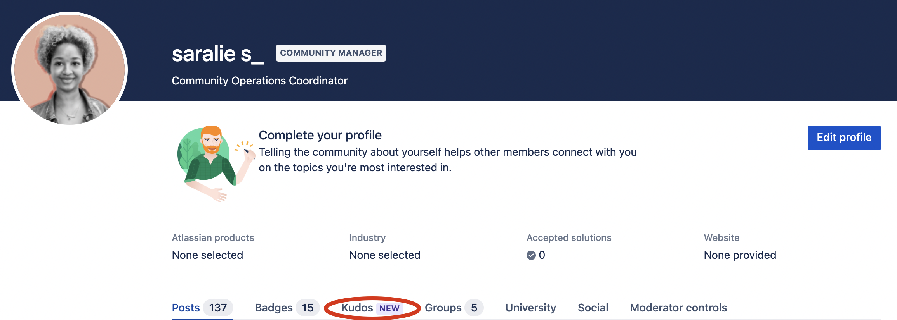This screenshot has height=320, width=897.
Task: Click the Accepted solutions label
Action: pyautogui.click(x=569, y=237)
